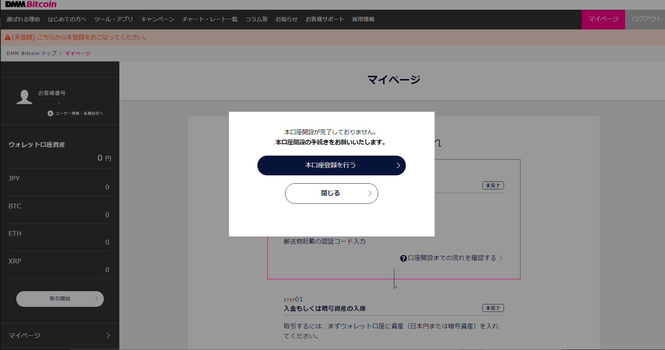Open the キャンペーン navigation item
Screen dimensions: 665x350
point(157,19)
